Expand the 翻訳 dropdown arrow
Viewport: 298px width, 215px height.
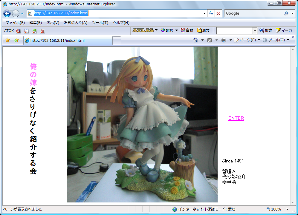click(x=177, y=30)
